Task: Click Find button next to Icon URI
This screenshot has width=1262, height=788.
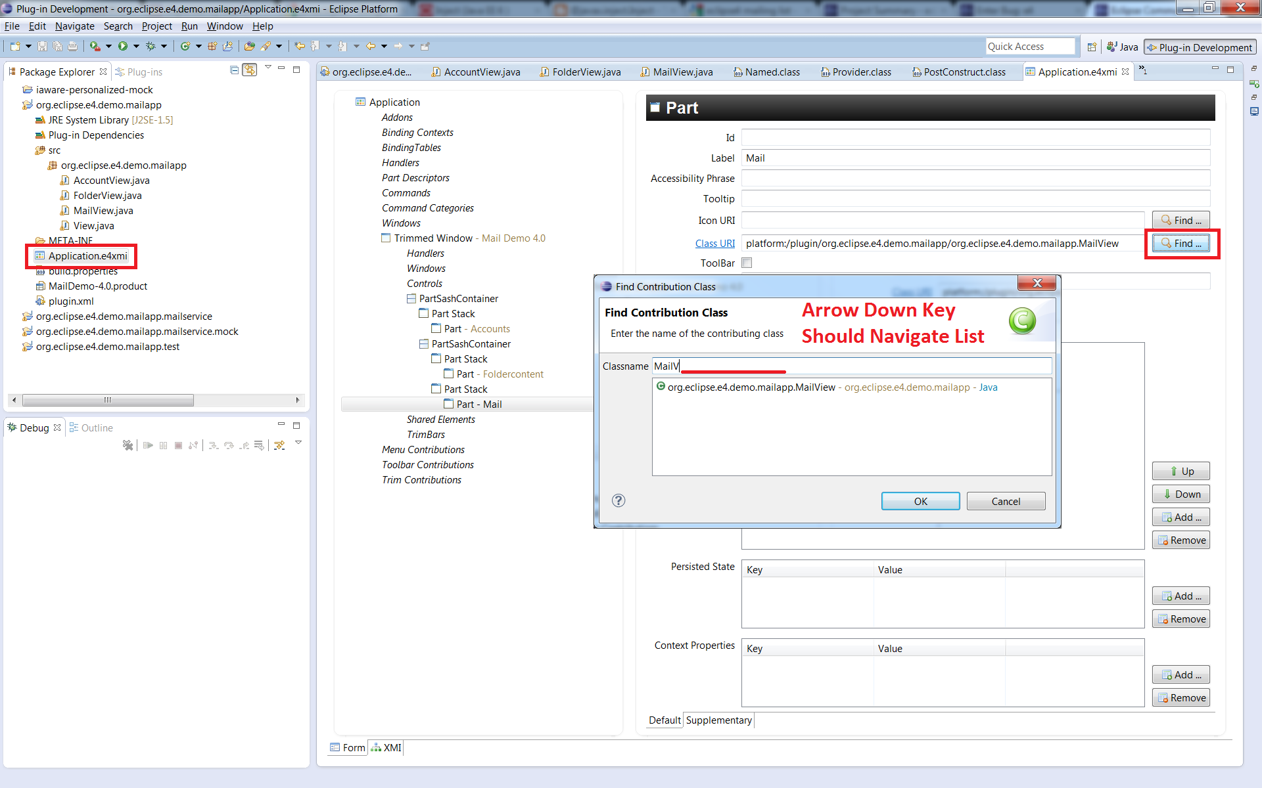Action: (x=1181, y=220)
